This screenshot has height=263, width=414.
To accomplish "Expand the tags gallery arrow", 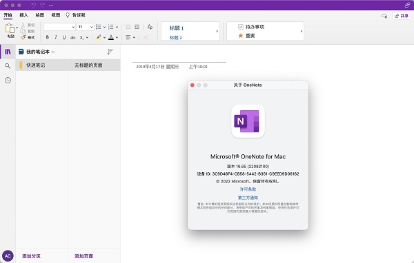I will click(x=302, y=31).
